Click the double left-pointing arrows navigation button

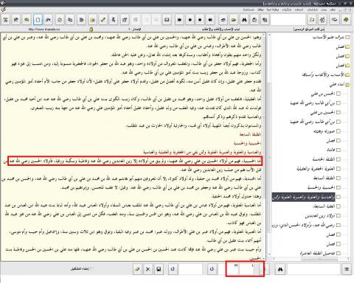pos(210,20)
